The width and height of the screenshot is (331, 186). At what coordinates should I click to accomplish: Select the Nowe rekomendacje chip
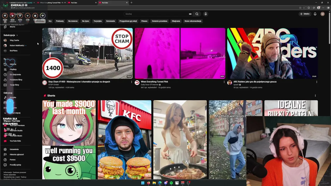click(x=193, y=21)
